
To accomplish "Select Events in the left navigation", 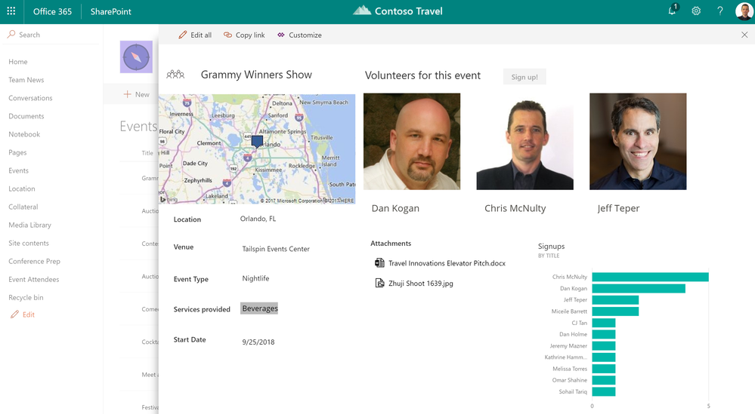I will pyautogui.click(x=18, y=170).
